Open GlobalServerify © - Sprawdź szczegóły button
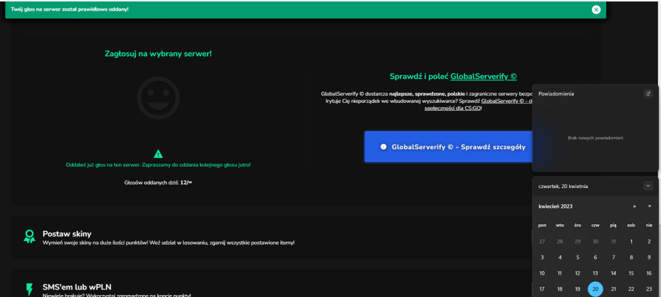The height and width of the screenshot is (297, 661). click(448, 147)
